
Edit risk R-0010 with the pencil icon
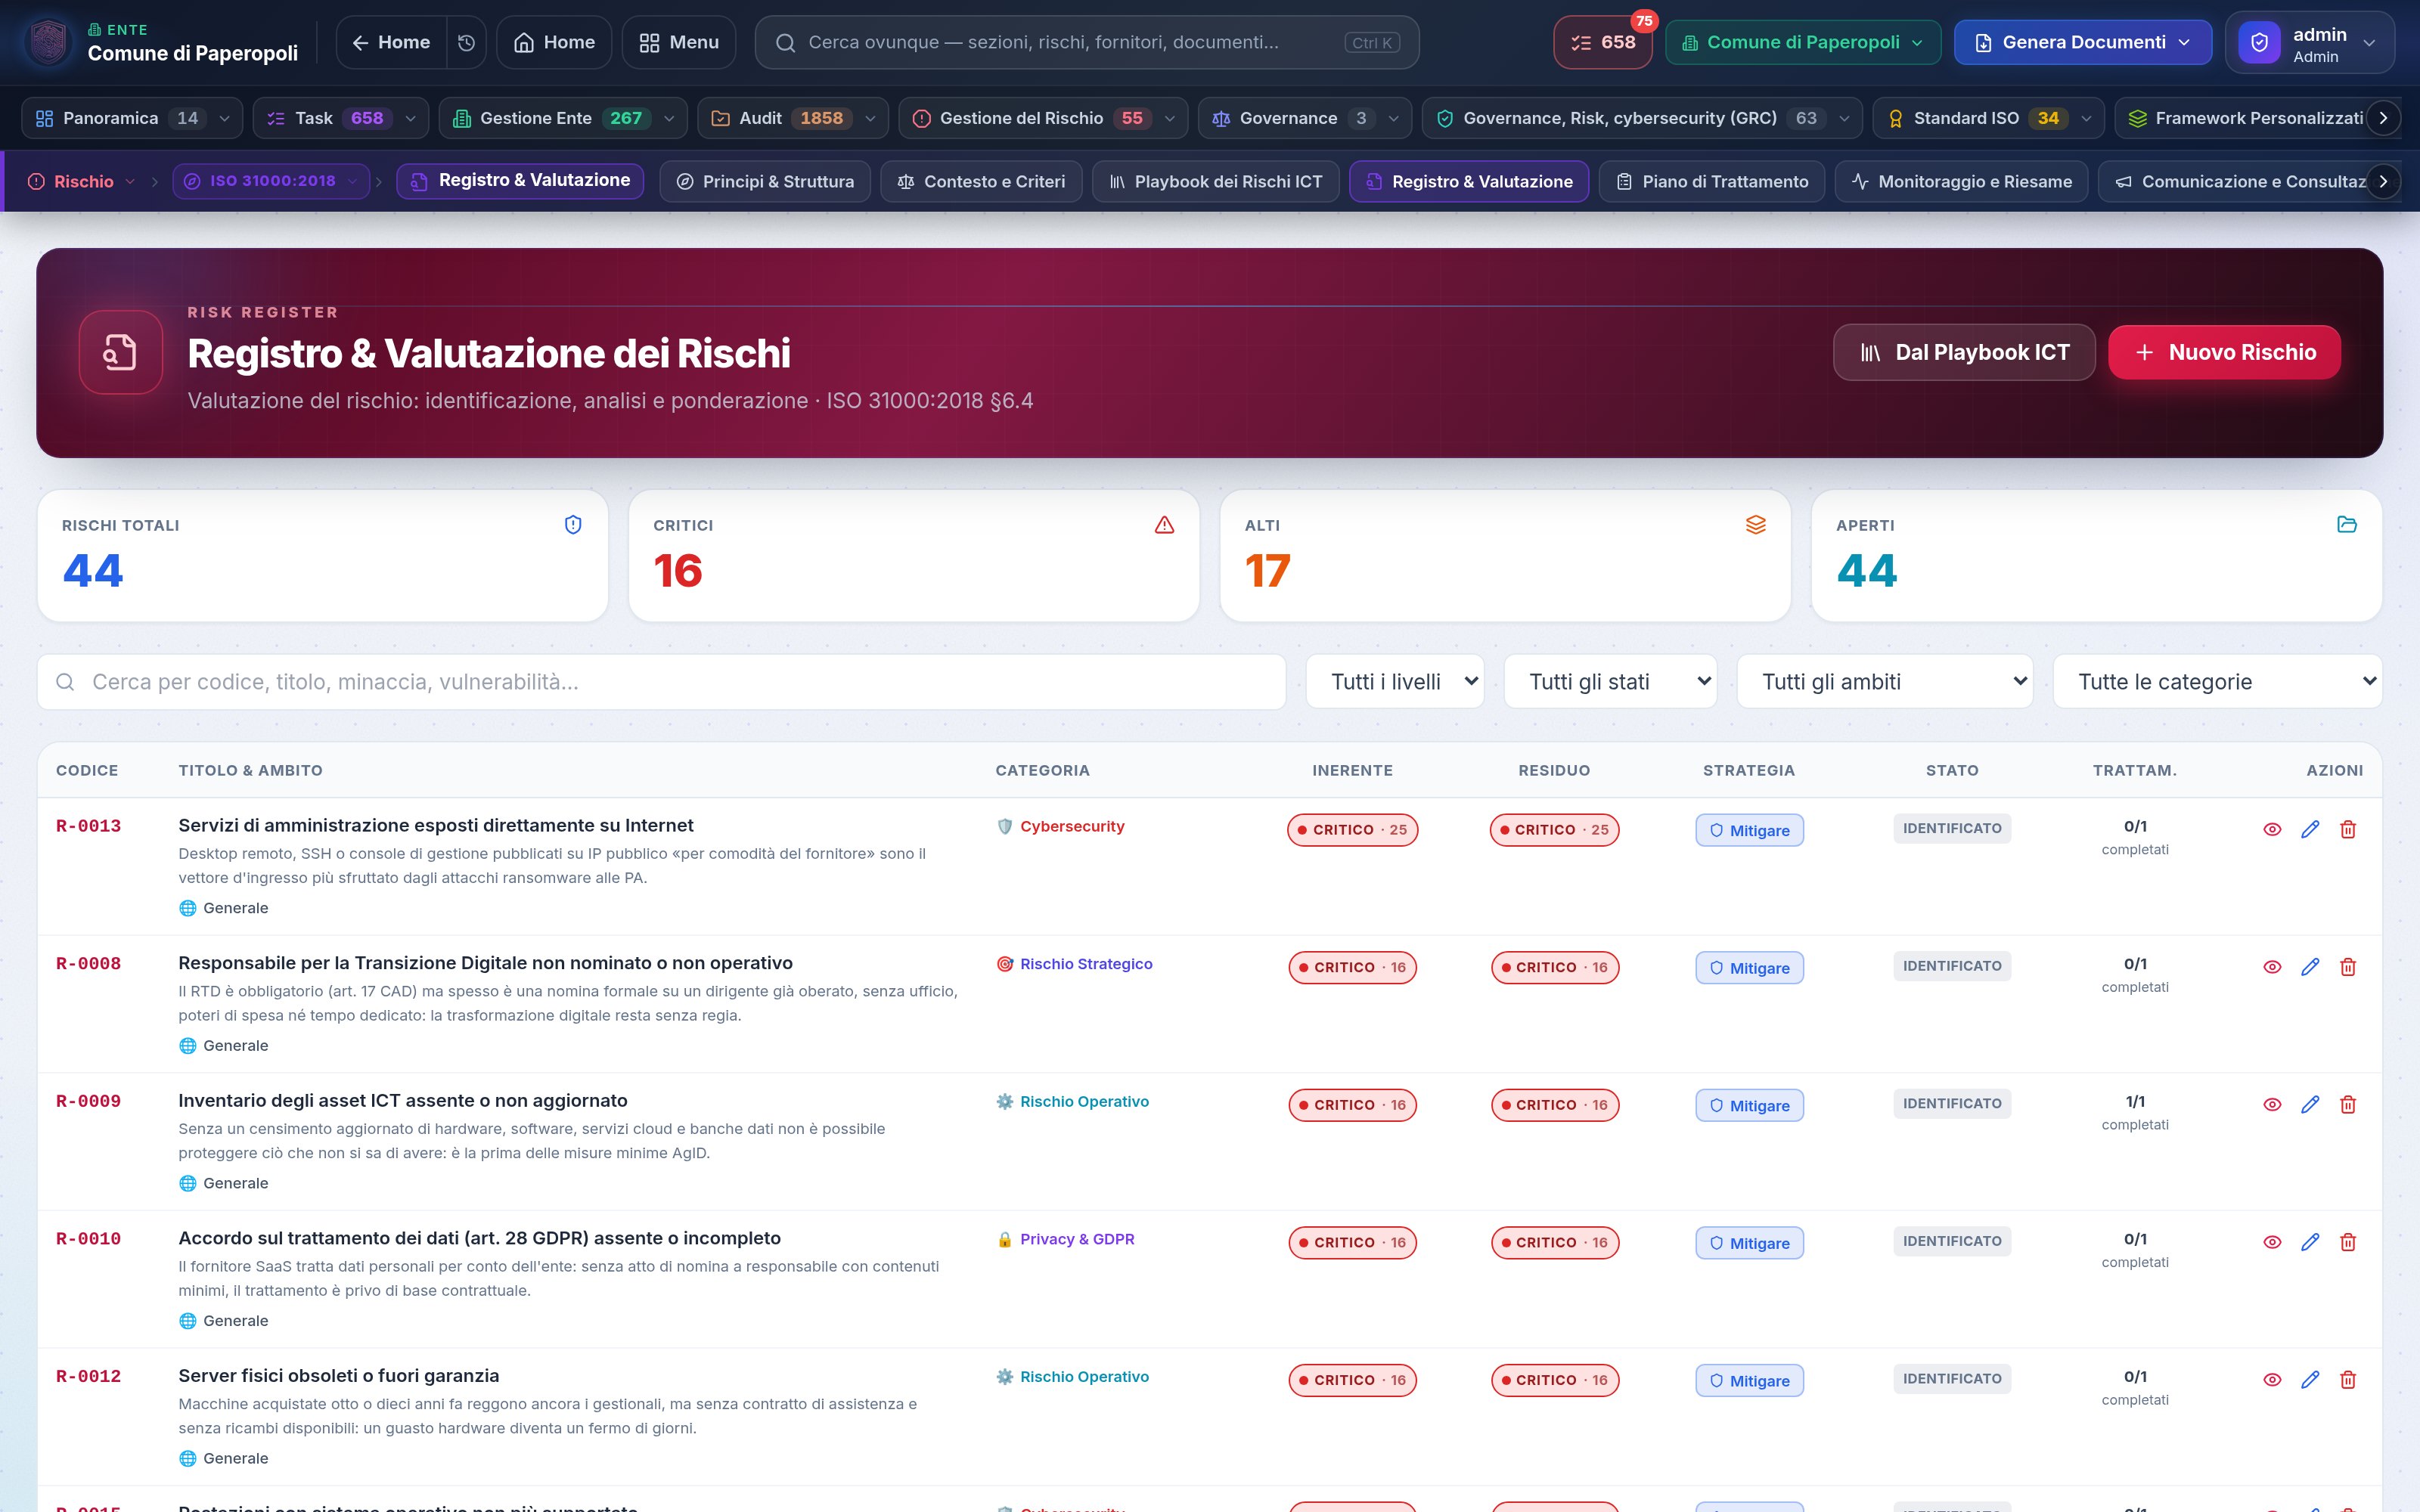coord(2310,1242)
